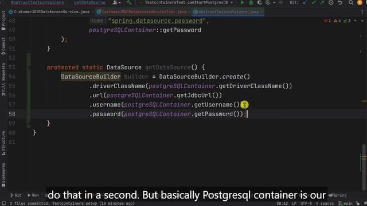Toggle the read-only lock icon
Image resolution: width=367 pixels, height=206 pixels.
coord(358,204)
